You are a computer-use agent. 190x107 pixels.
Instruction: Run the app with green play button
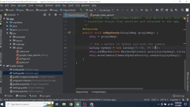pyautogui.click(x=118, y=10)
